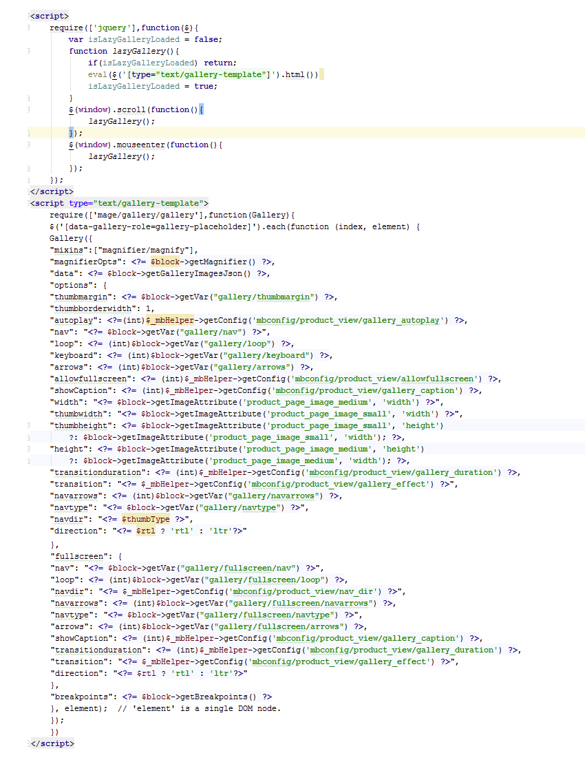Click the highlighted $thumbType variable
585x764 pixels.
pos(145,519)
